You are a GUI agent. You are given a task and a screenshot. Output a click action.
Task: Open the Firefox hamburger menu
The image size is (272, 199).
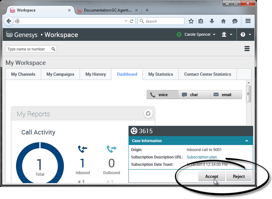tap(248, 21)
